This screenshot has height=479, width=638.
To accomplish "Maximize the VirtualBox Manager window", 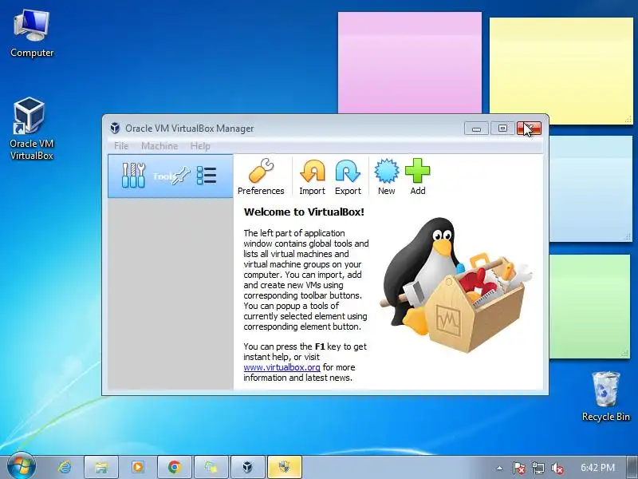I will (502, 129).
